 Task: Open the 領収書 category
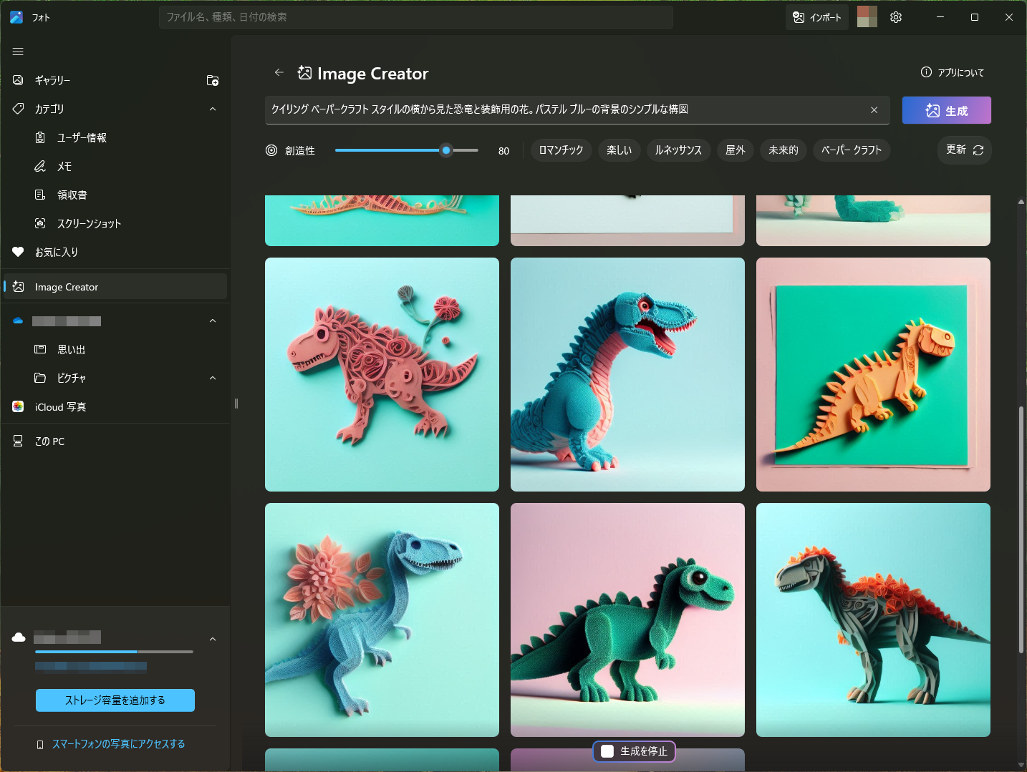pyautogui.click(x=115, y=195)
